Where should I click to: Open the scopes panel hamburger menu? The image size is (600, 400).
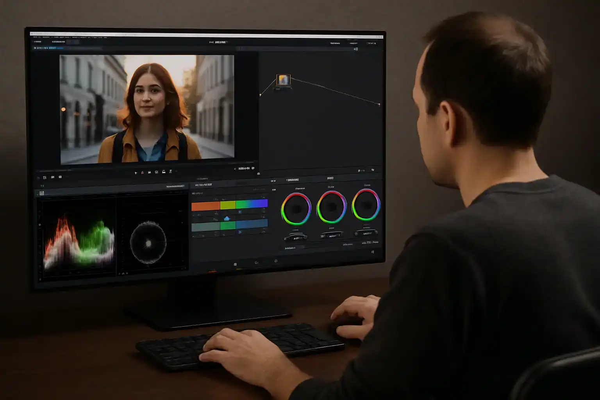(42, 193)
